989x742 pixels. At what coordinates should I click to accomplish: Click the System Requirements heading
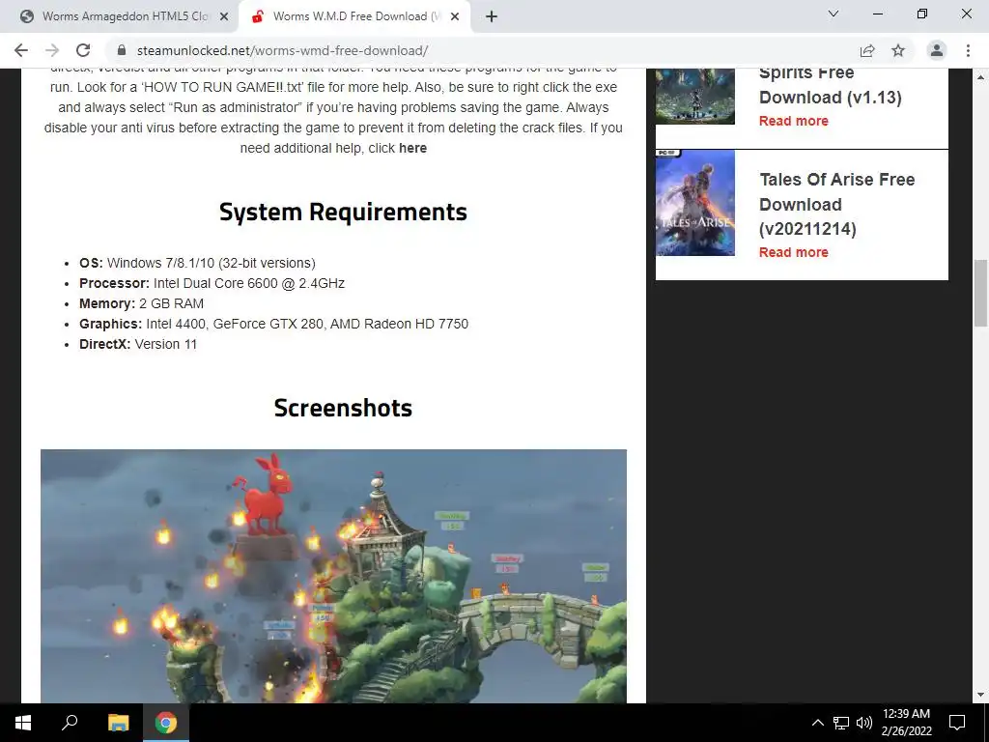pyautogui.click(x=343, y=212)
